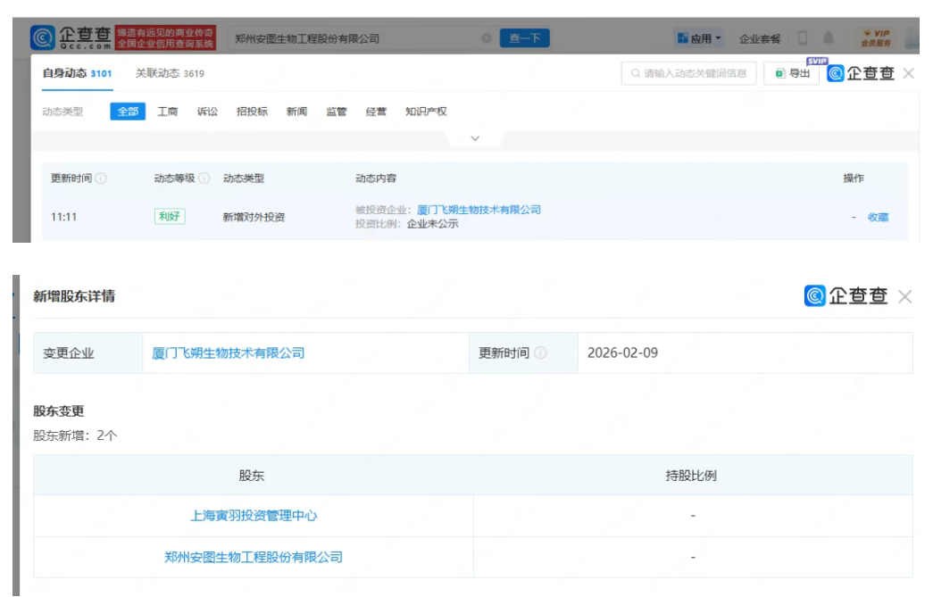Screen dimensions: 933x597
Task: Filter dynamics by 诉讼 category
Action: pyautogui.click(x=207, y=112)
